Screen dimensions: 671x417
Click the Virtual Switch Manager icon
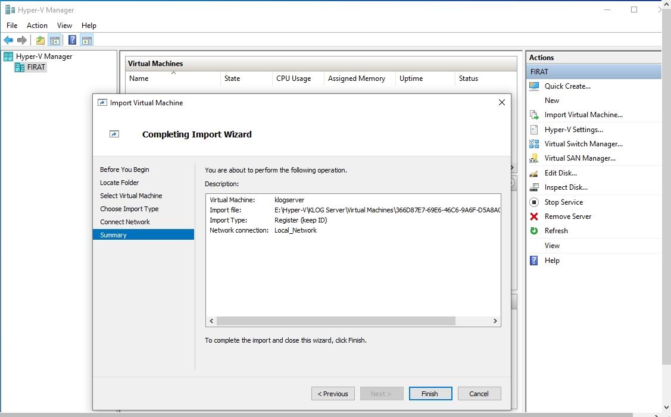pyautogui.click(x=534, y=144)
